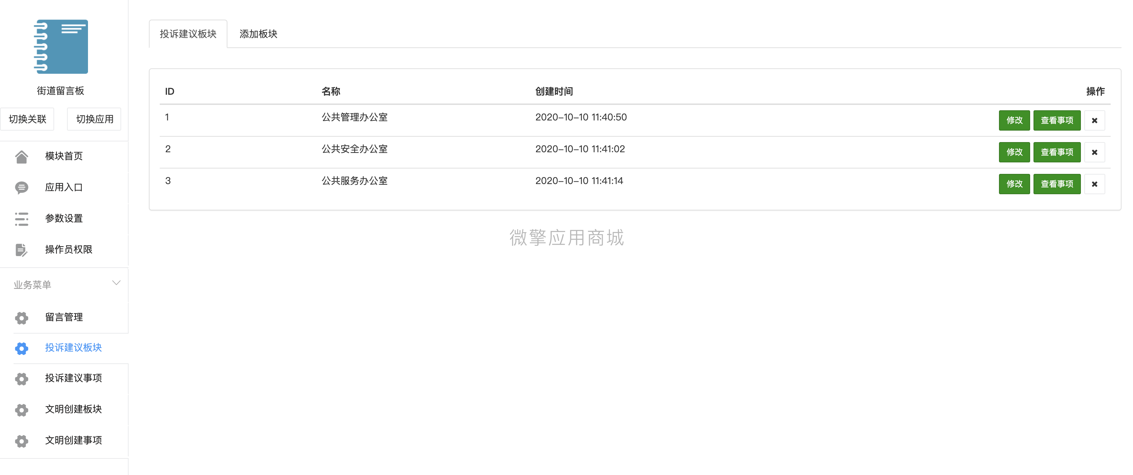The image size is (1133, 475).
Task: Click ID cell 3 of 公共服务办公室
Action: click(168, 181)
